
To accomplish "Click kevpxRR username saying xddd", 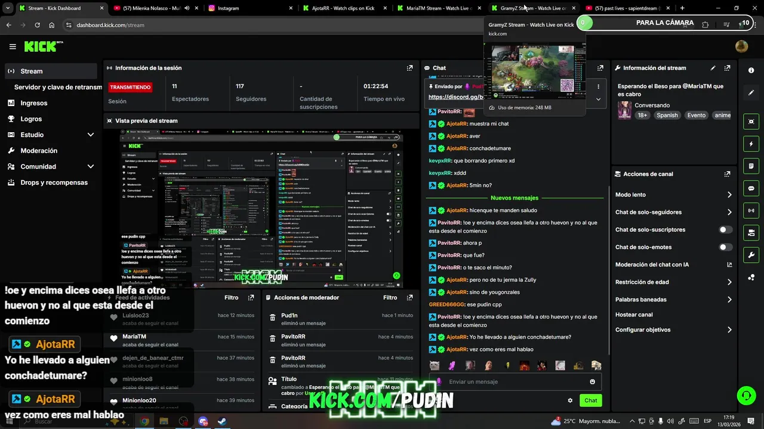I will (x=440, y=173).
